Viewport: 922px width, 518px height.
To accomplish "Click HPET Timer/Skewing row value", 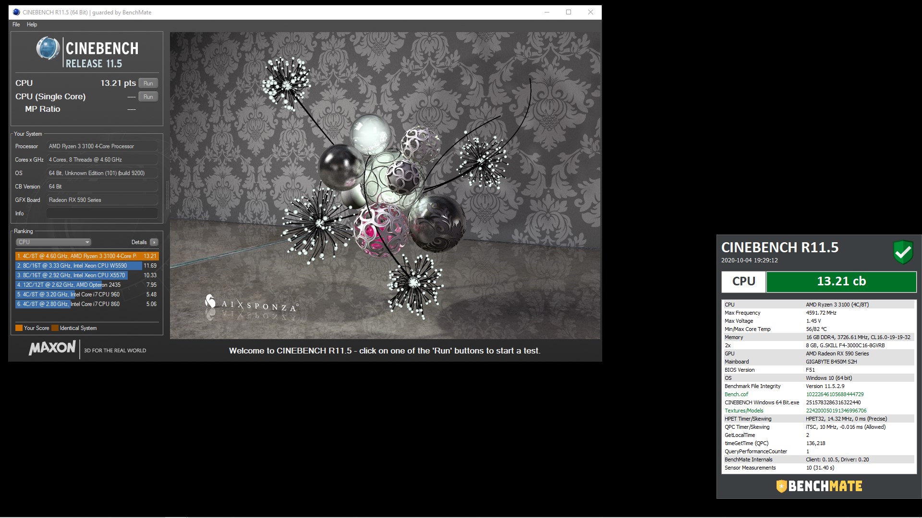I will point(846,419).
